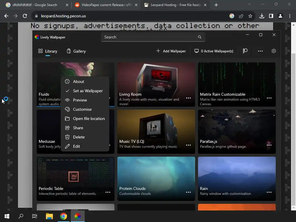Image resolution: width=296 pixels, height=222 pixels.
Task: Choose Open file location menu entry
Action: (85, 119)
